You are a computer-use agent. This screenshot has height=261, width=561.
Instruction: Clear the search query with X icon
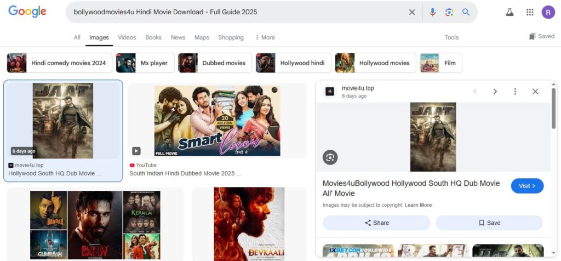click(412, 12)
